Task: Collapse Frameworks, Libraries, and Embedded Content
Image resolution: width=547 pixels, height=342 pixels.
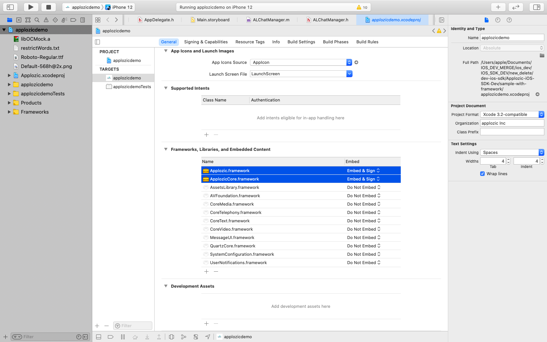Action: tap(166, 149)
